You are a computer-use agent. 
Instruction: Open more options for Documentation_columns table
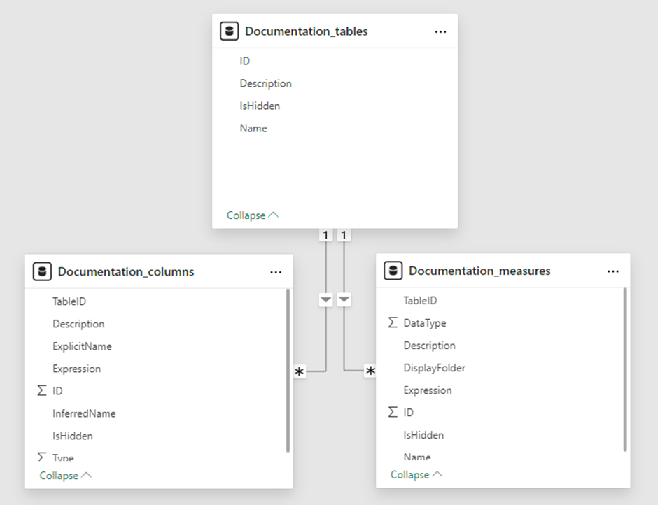276,272
